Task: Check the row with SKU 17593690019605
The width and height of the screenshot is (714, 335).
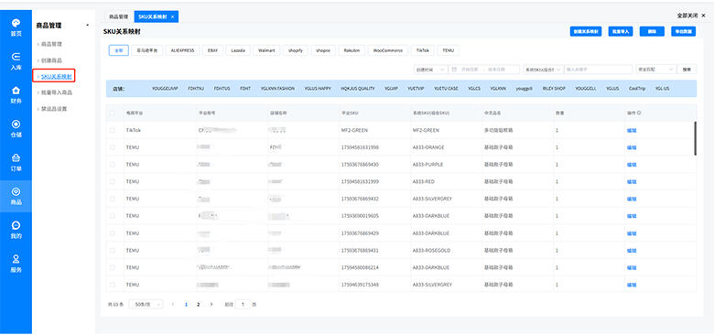Action: 113,216
